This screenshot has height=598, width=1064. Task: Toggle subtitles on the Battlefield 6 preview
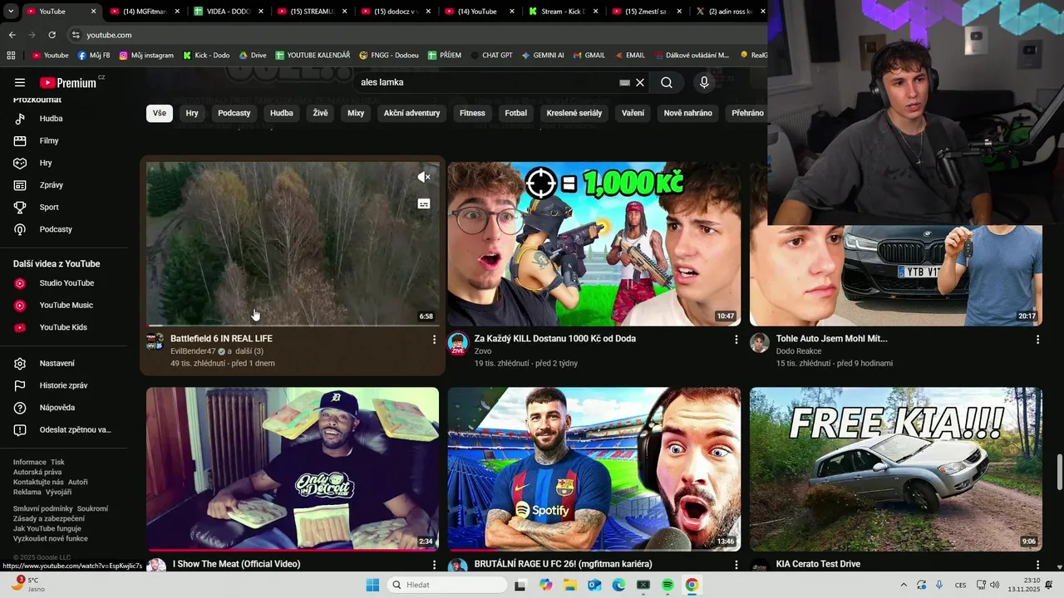click(x=424, y=203)
